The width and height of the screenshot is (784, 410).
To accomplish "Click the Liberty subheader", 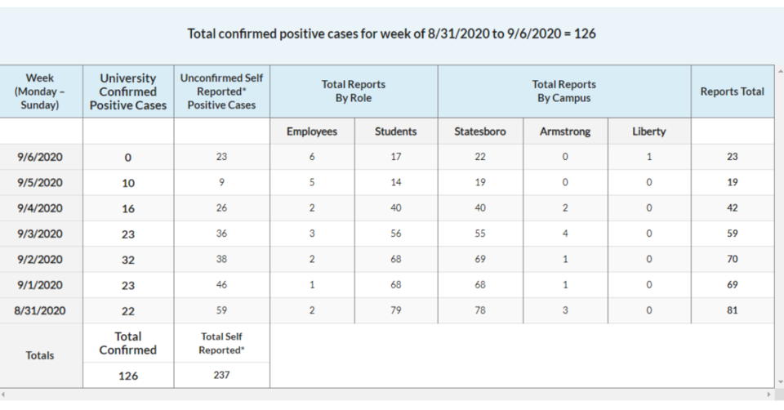I will point(649,131).
